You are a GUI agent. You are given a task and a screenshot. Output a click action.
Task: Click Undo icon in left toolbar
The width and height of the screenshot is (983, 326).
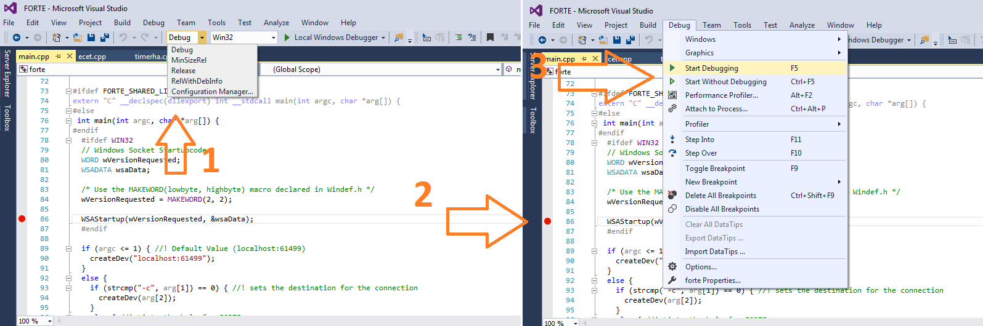(123, 38)
